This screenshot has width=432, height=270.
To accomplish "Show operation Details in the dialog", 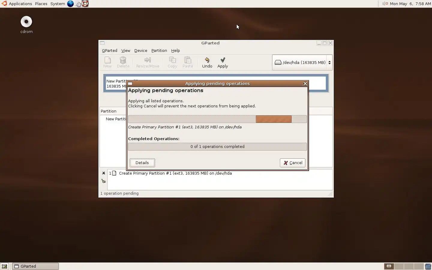I will 142,163.
